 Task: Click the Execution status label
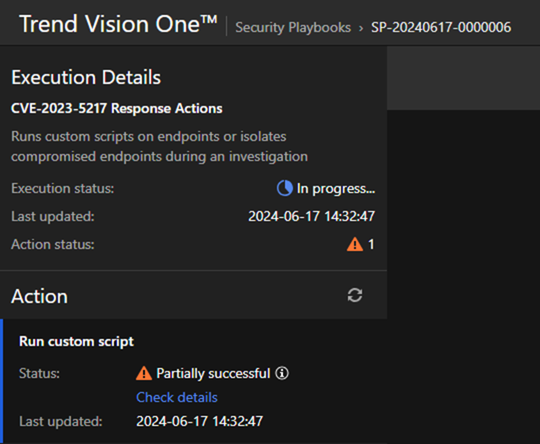click(x=62, y=189)
